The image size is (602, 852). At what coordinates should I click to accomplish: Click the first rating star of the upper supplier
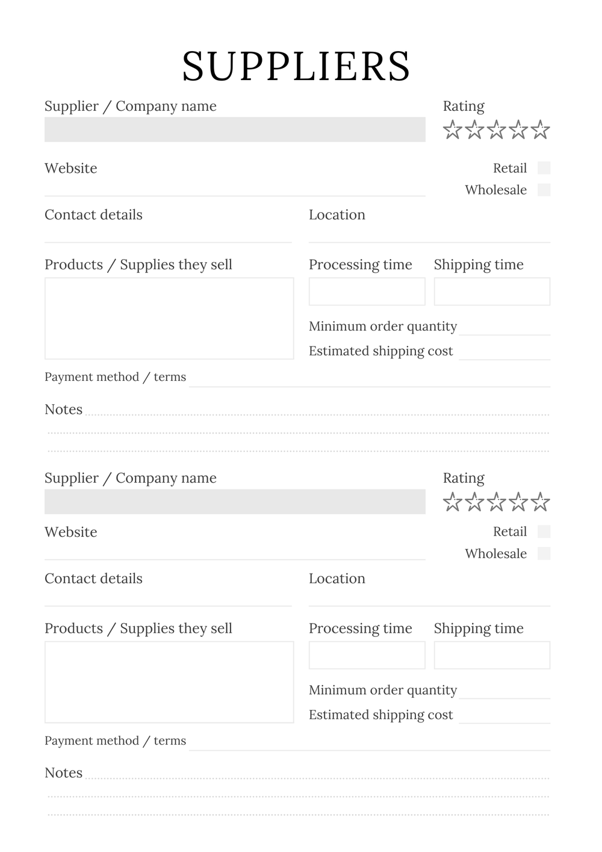452,130
